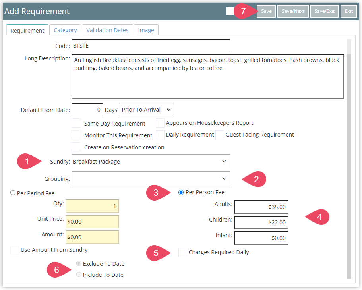Click the white checkbox in the header bar

(x=230, y=11)
